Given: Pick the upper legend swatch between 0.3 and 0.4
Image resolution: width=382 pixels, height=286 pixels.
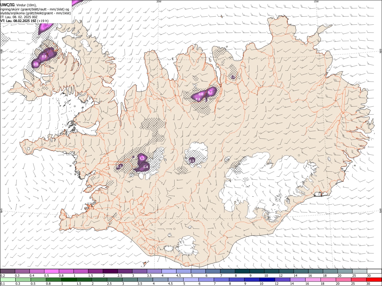Looking at the screenshot, I should tap(22, 271).
